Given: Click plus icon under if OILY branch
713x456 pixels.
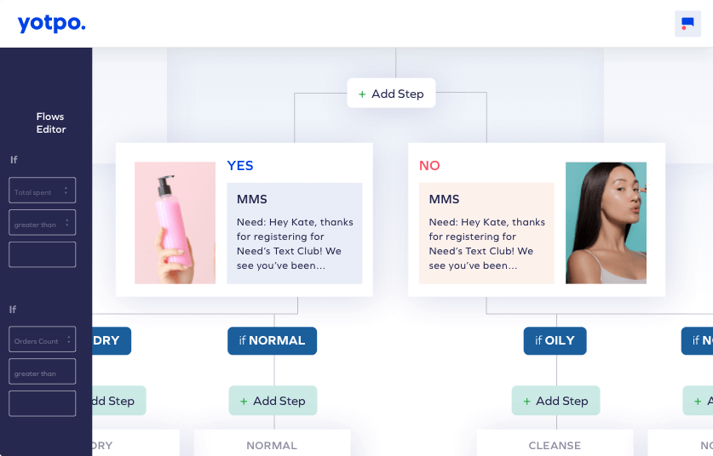Looking at the screenshot, I should click(526, 401).
